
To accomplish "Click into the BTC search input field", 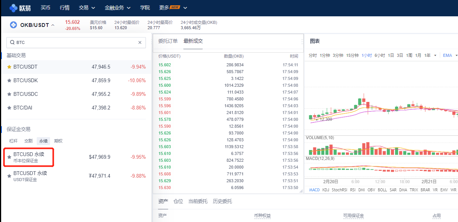I will pyautogui.click(x=76, y=42).
